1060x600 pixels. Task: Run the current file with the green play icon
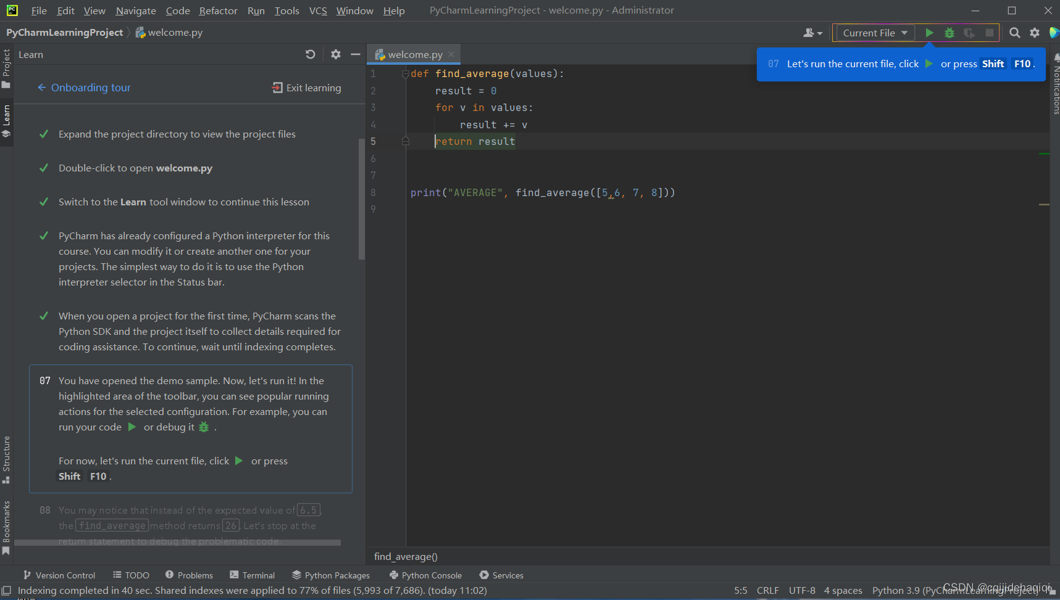tap(930, 32)
